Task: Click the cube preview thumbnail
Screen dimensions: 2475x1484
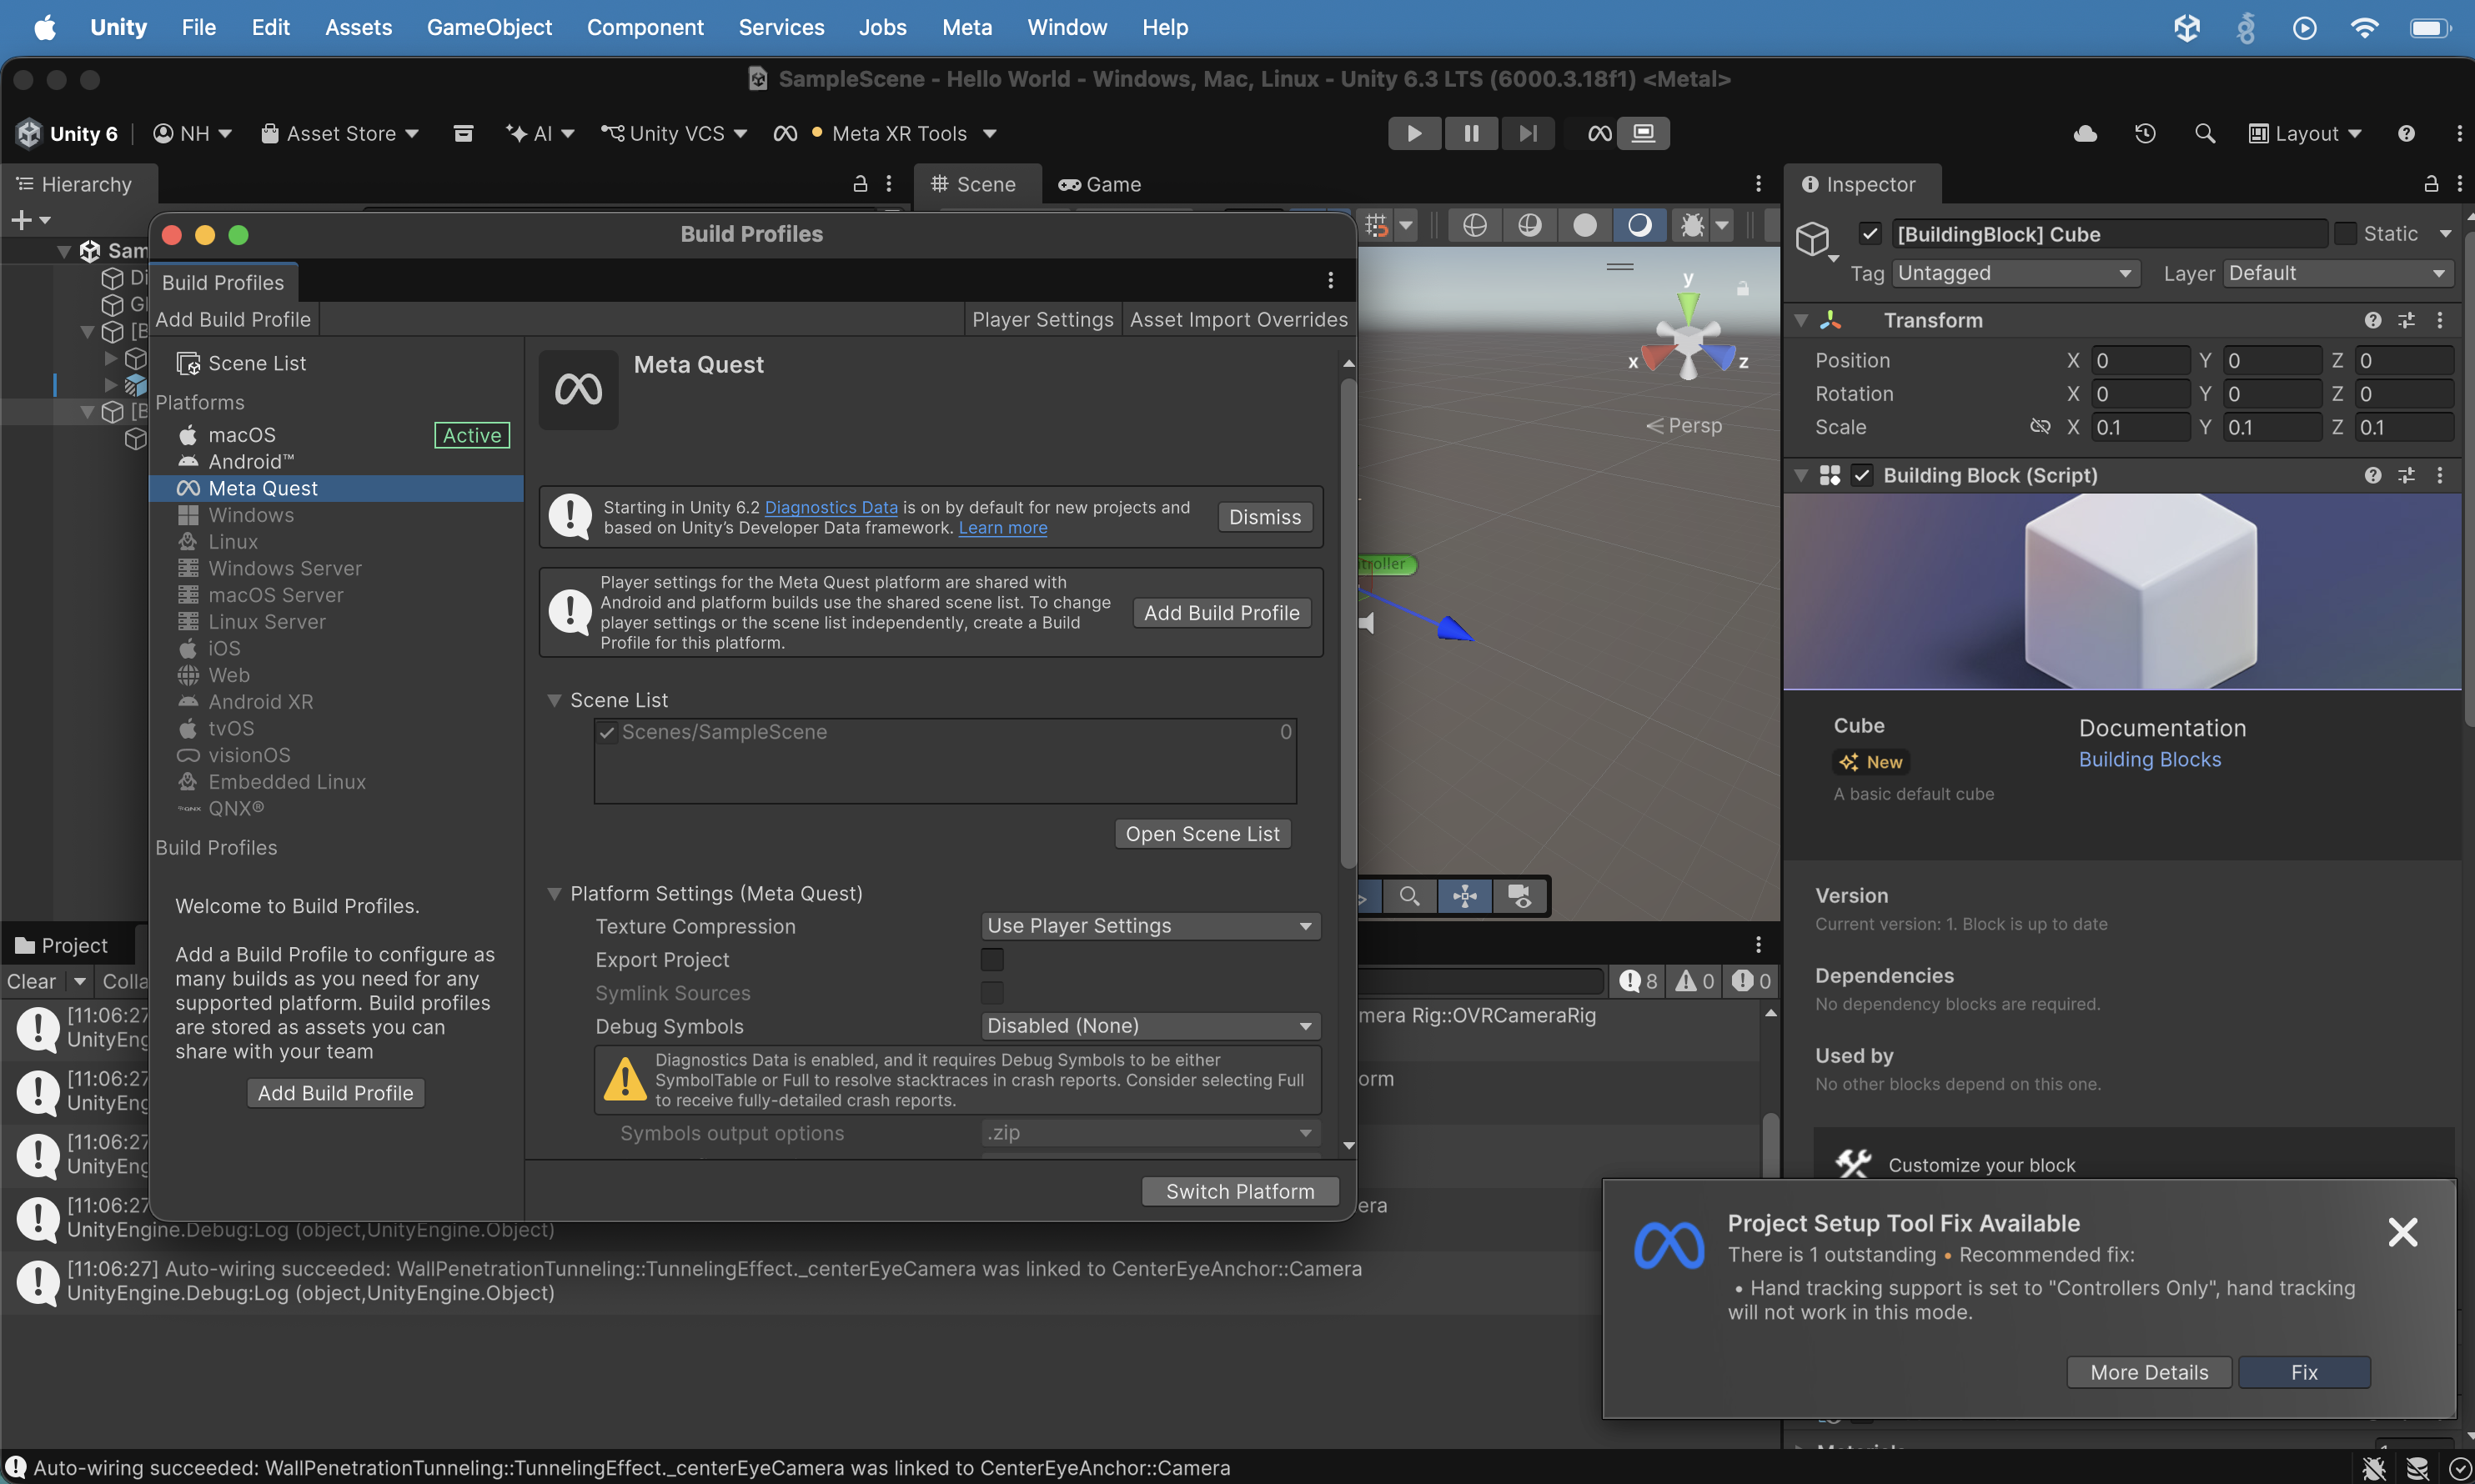Action: pyautogui.click(x=2121, y=592)
